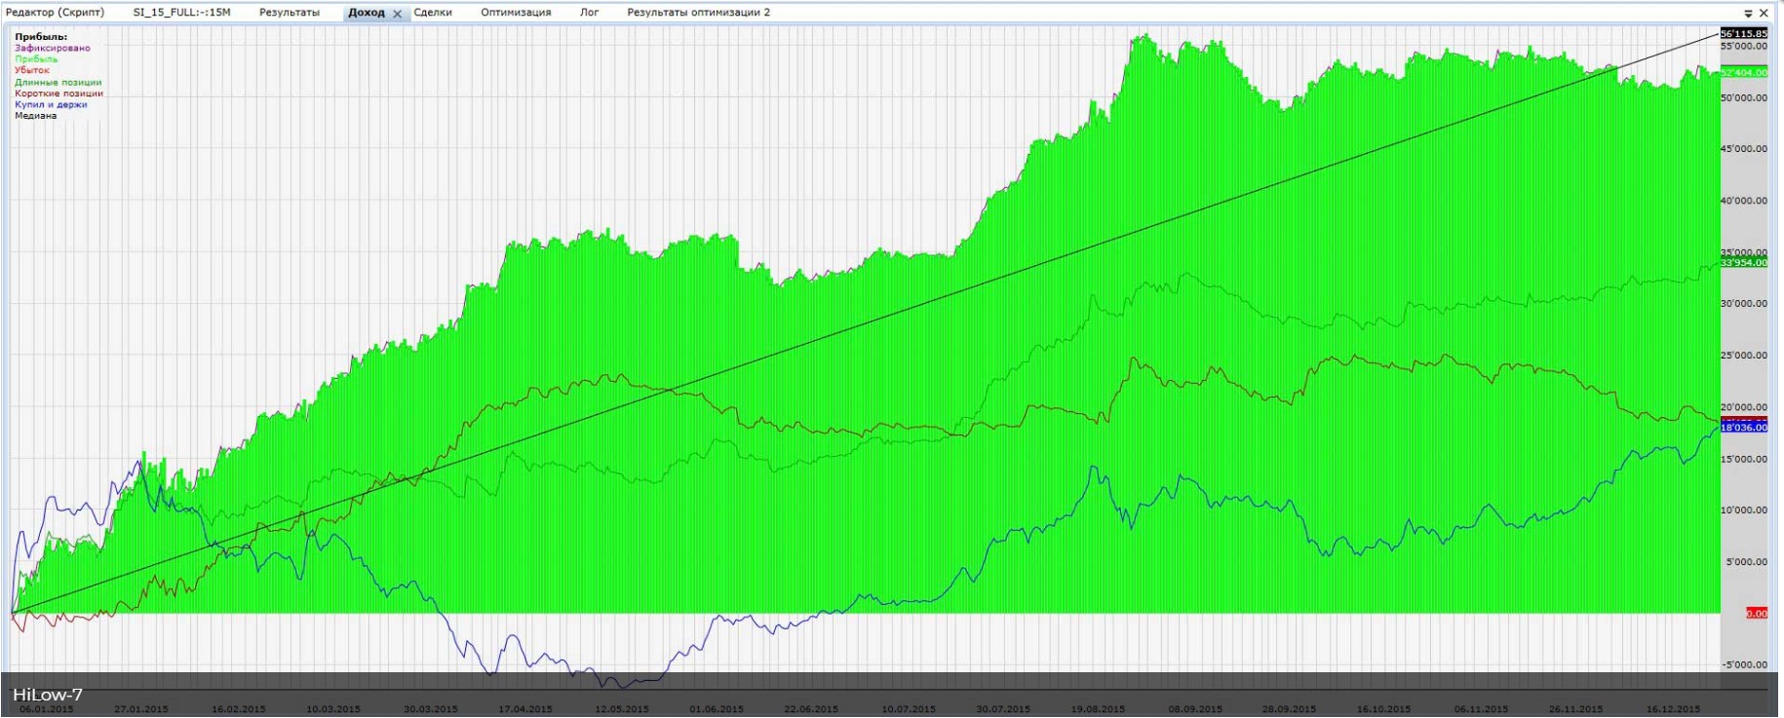Open the tab list dropdown arrow
Image resolution: width=1784 pixels, height=718 pixels.
click(x=1748, y=14)
